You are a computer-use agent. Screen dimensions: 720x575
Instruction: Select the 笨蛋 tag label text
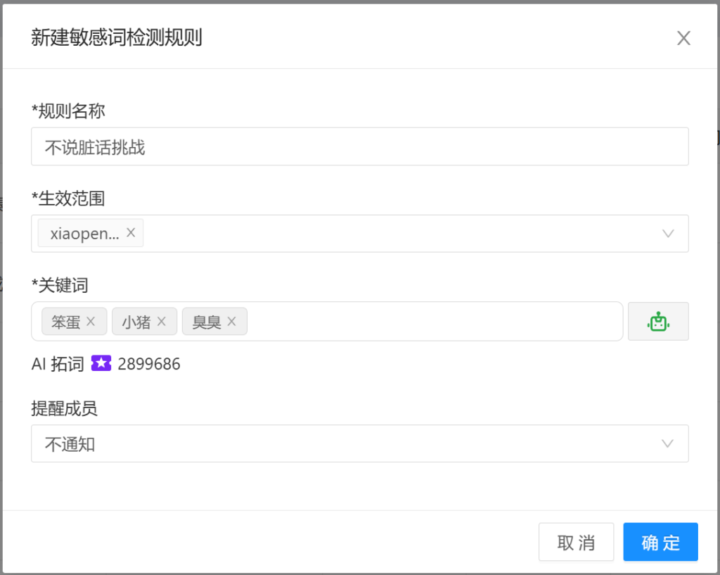(x=67, y=320)
